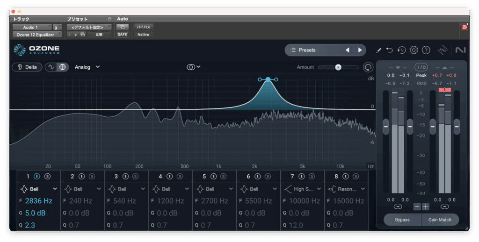Viewport: 479px width, 242px height.
Task: Click the reset circle beside Amount slider
Action: 368,67
